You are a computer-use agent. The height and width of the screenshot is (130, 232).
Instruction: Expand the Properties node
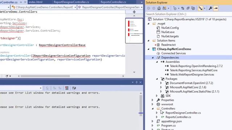(x=153, y=100)
